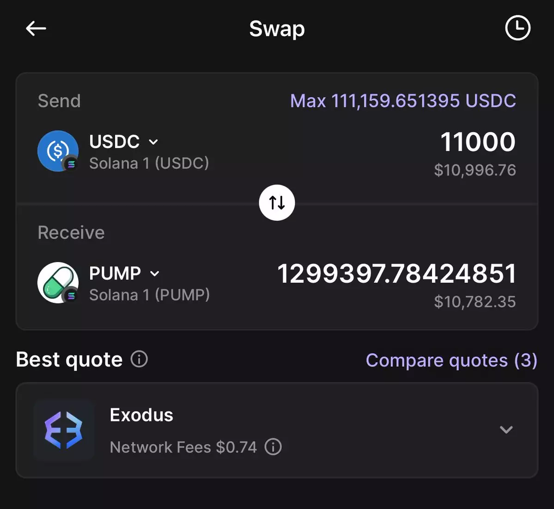This screenshot has height=509, width=554.
Task: Open Compare quotes (3)
Action: coord(451,360)
